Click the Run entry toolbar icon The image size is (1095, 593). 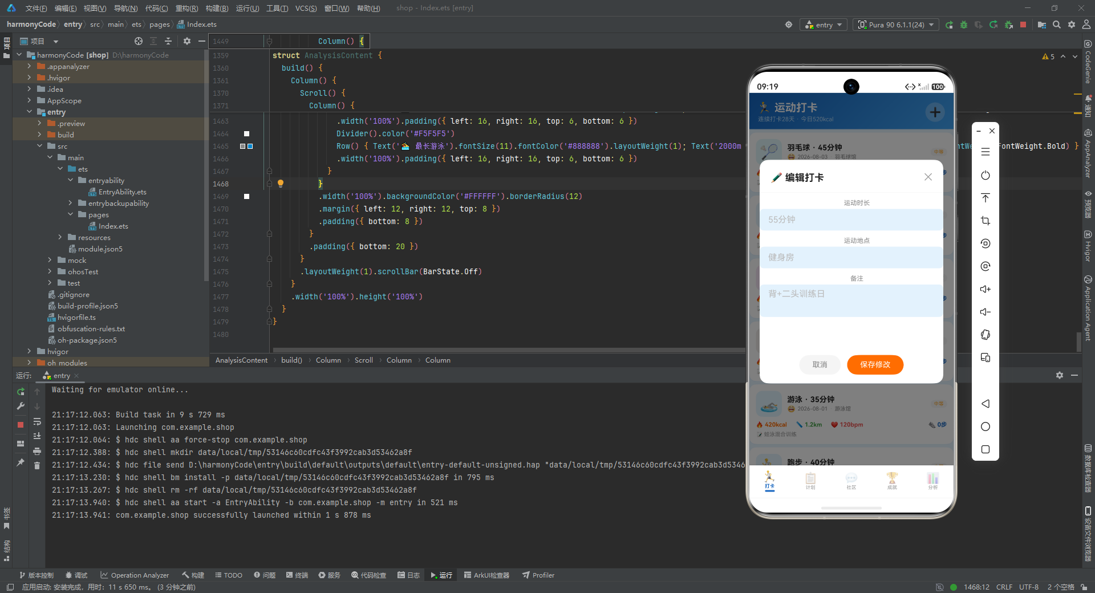pyautogui.click(x=949, y=25)
